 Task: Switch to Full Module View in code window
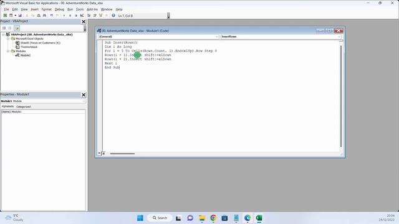(x=103, y=153)
